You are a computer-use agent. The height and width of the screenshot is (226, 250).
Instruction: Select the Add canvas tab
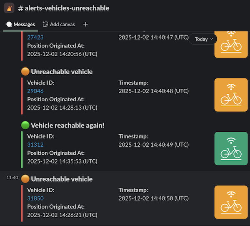click(x=59, y=24)
